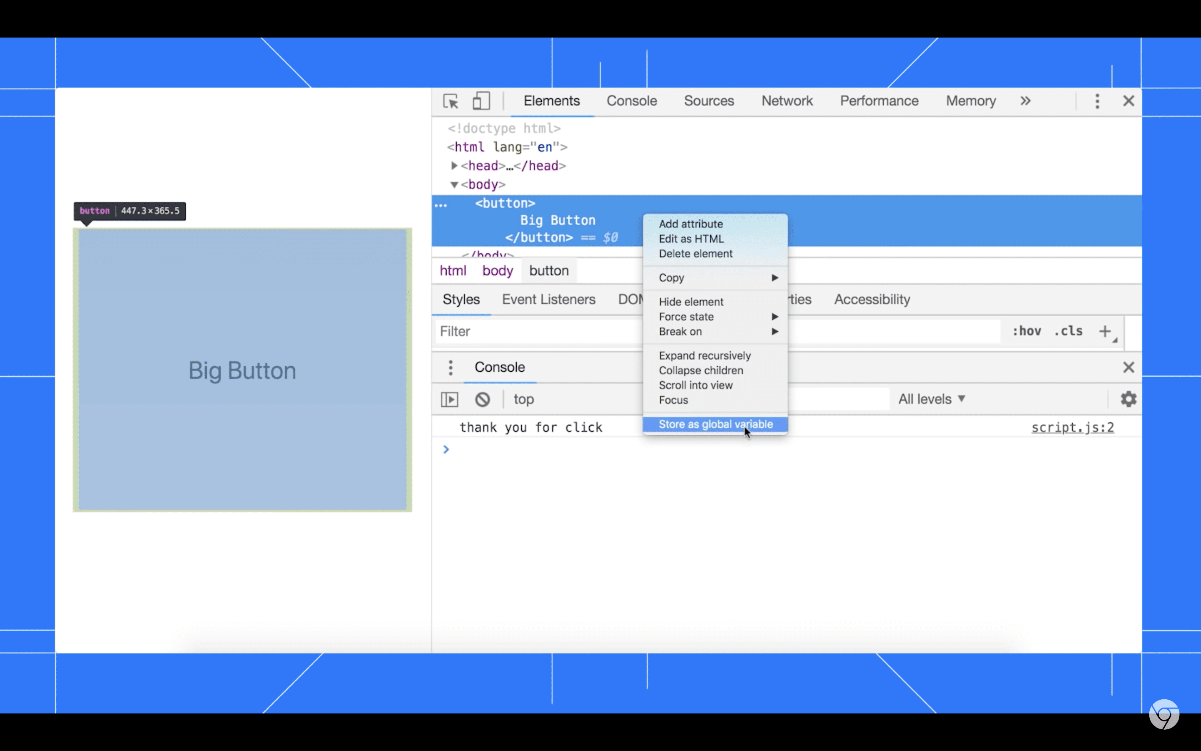This screenshot has height=751, width=1201.
Task: Click the more tools overflow icon
Action: pyautogui.click(x=1025, y=101)
